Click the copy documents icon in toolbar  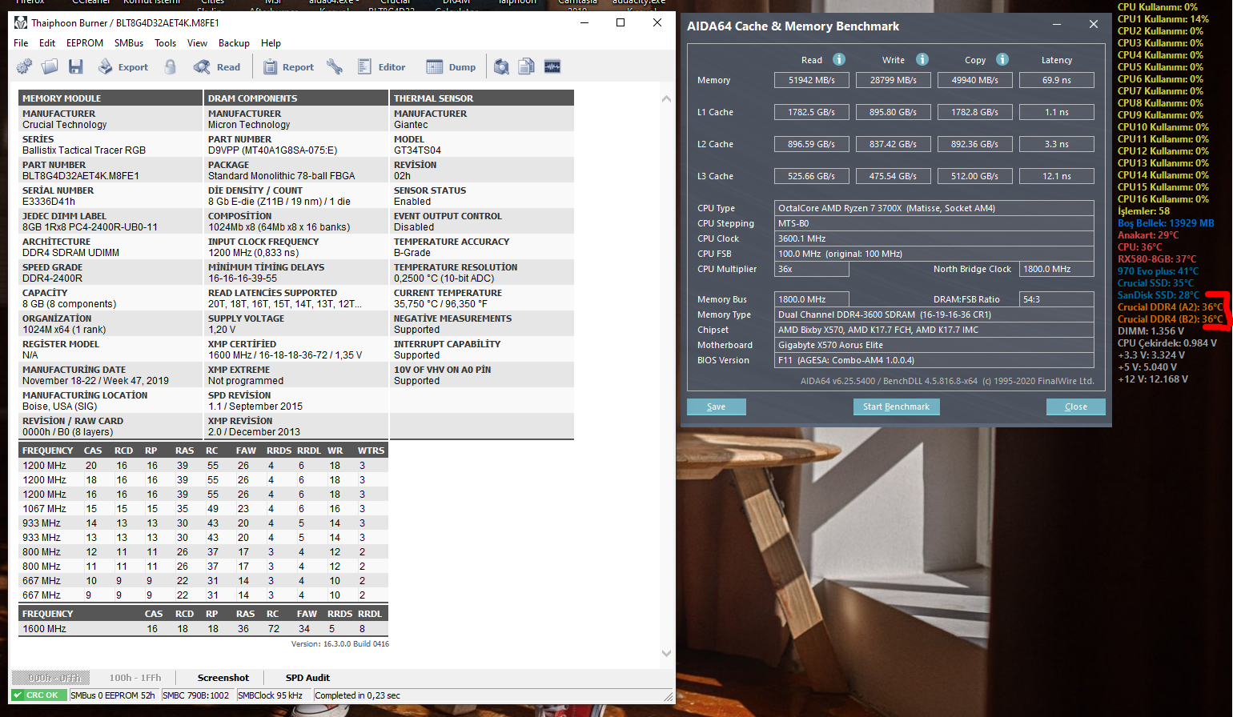(x=526, y=67)
